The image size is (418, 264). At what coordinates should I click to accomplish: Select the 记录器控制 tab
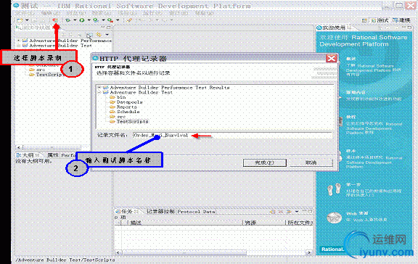point(160,212)
